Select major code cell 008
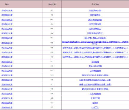This screenshot has height=110, width=129. coord(52,43)
